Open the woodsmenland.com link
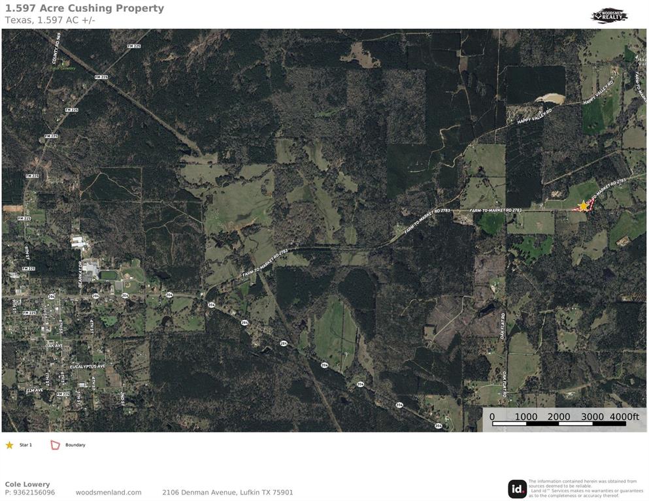This screenshot has width=649, height=501. click(108, 493)
